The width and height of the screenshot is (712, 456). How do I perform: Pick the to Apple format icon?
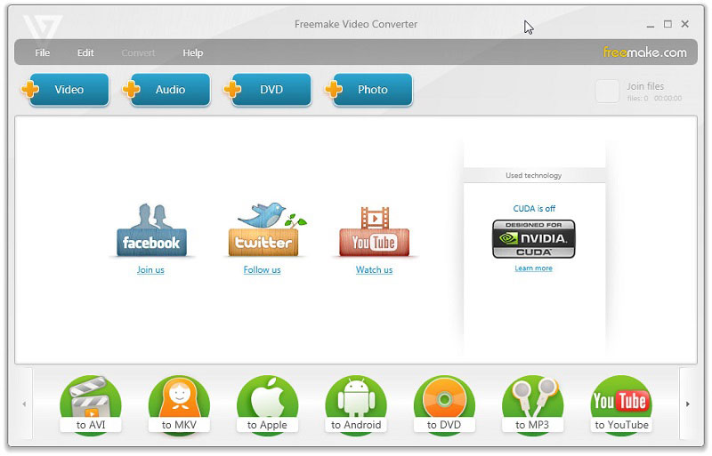pos(267,404)
